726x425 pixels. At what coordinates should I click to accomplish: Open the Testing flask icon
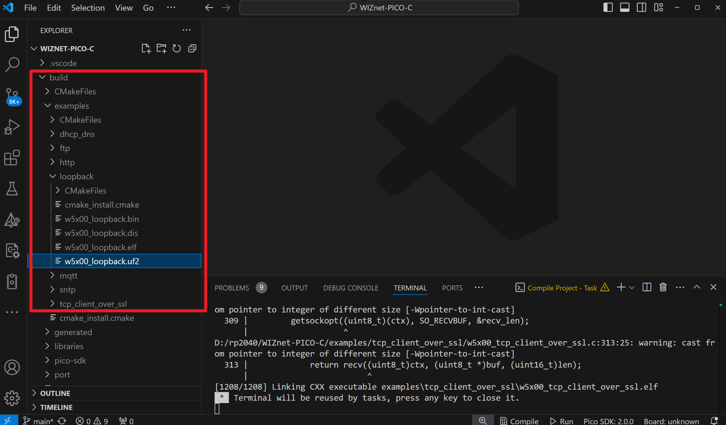tap(12, 189)
